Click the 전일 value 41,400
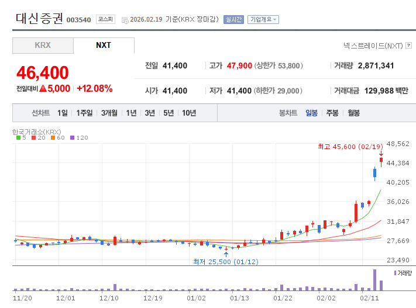Screen dimensions: 416x308 coord(175,65)
